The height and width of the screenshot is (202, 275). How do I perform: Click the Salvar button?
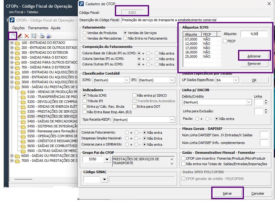tap(227, 193)
